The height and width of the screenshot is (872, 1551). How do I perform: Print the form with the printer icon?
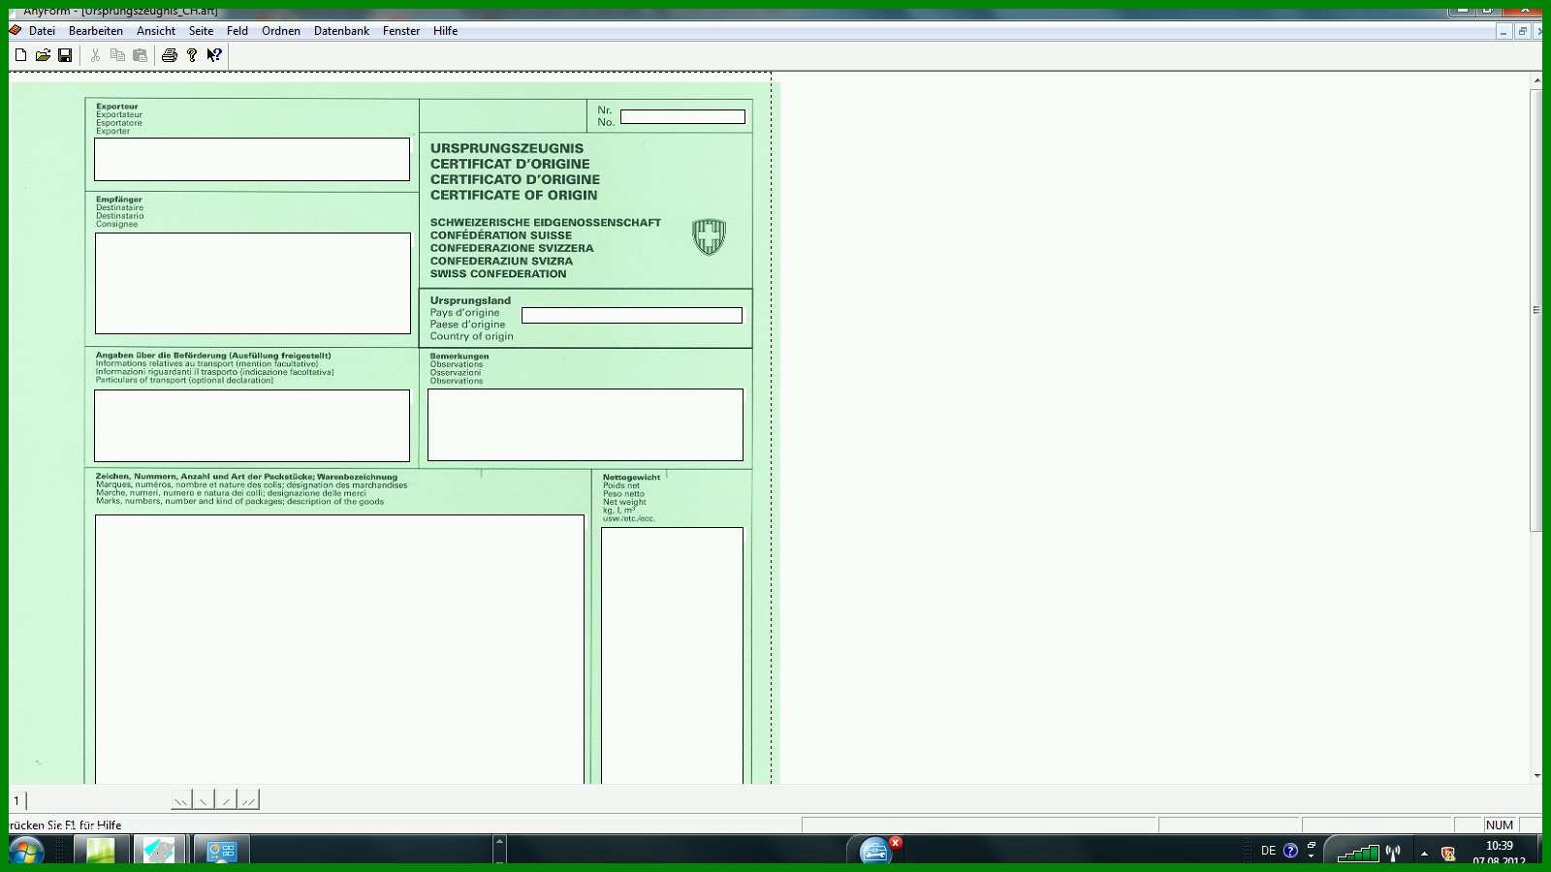click(170, 55)
